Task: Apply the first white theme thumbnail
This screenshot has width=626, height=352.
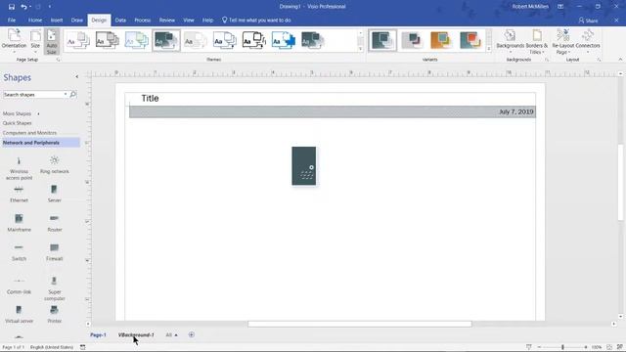Action: (x=78, y=40)
